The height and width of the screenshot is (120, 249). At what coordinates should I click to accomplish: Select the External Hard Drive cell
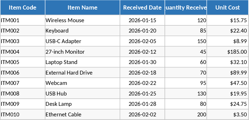(82, 73)
